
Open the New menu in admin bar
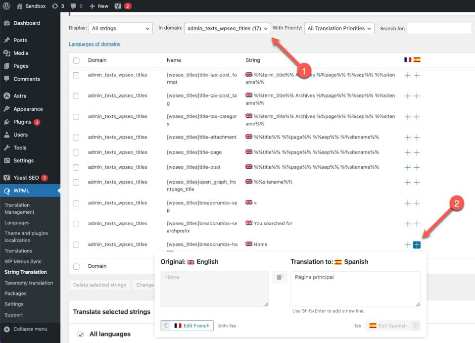pos(99,6)
